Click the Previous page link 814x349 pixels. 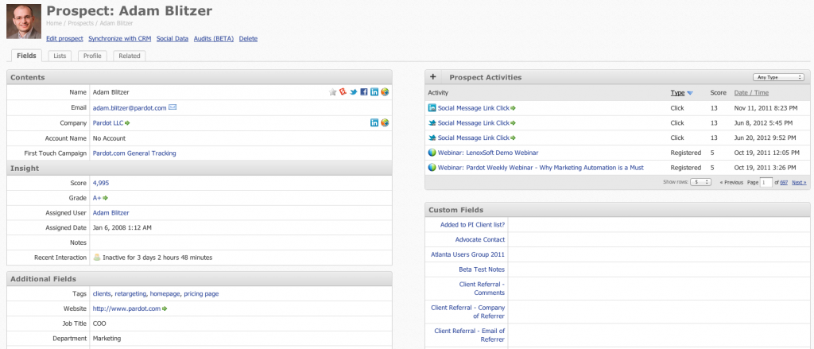pos(731,182)
